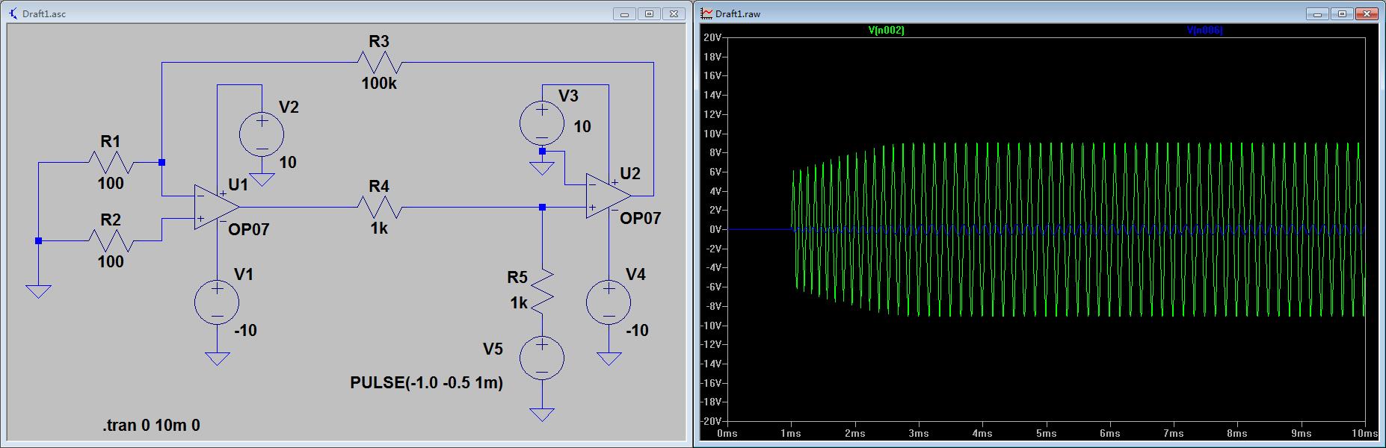This screenshot has width=1386, height=448.
Task: Click the V4 voltage source symbol
Action: (609, 302)
